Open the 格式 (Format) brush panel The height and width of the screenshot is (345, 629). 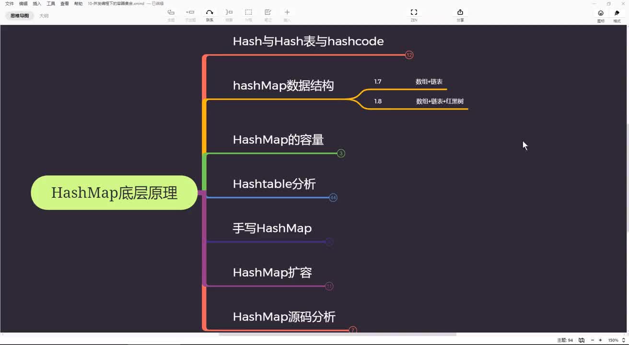[x=617, y=13]
